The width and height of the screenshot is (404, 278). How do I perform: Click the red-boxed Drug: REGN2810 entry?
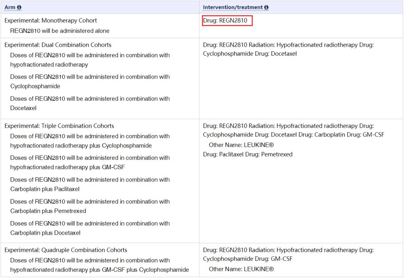(x=227, y=21)
